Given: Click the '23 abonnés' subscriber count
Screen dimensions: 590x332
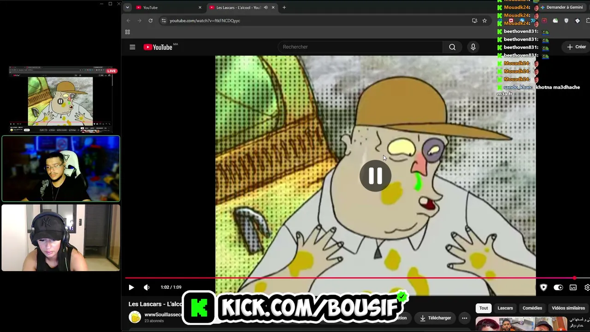Looking at the screenshot, I should [154, 321].
